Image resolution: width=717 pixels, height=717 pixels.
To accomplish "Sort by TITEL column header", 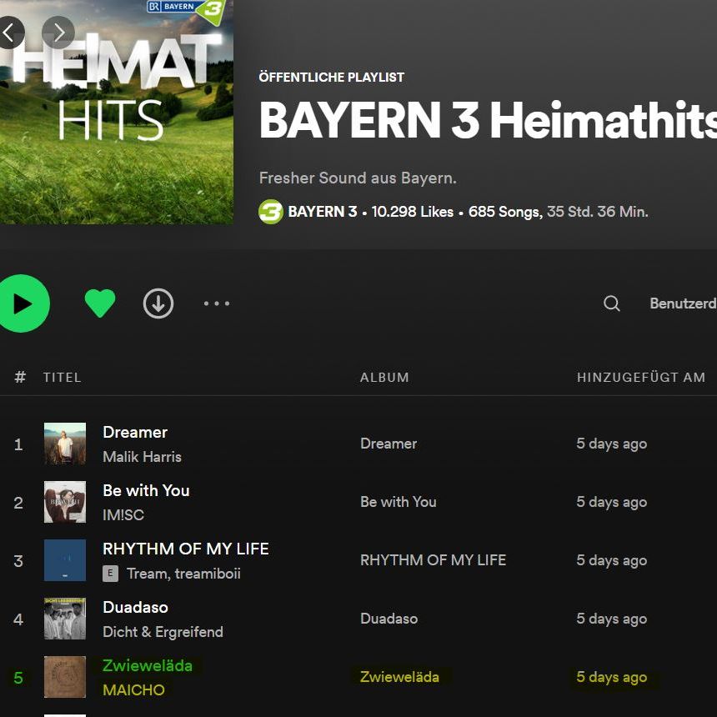I will coord(63,377).
